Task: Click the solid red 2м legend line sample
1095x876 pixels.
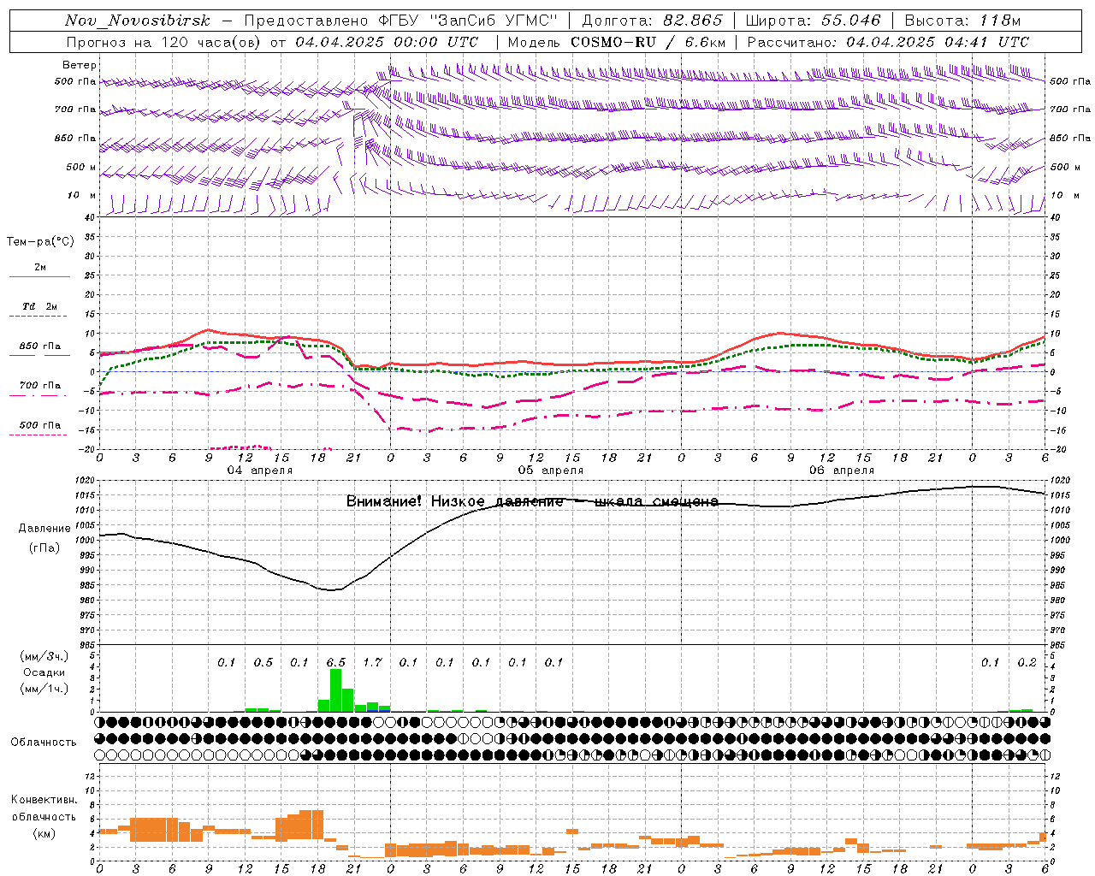Action: tap(40, 276)
